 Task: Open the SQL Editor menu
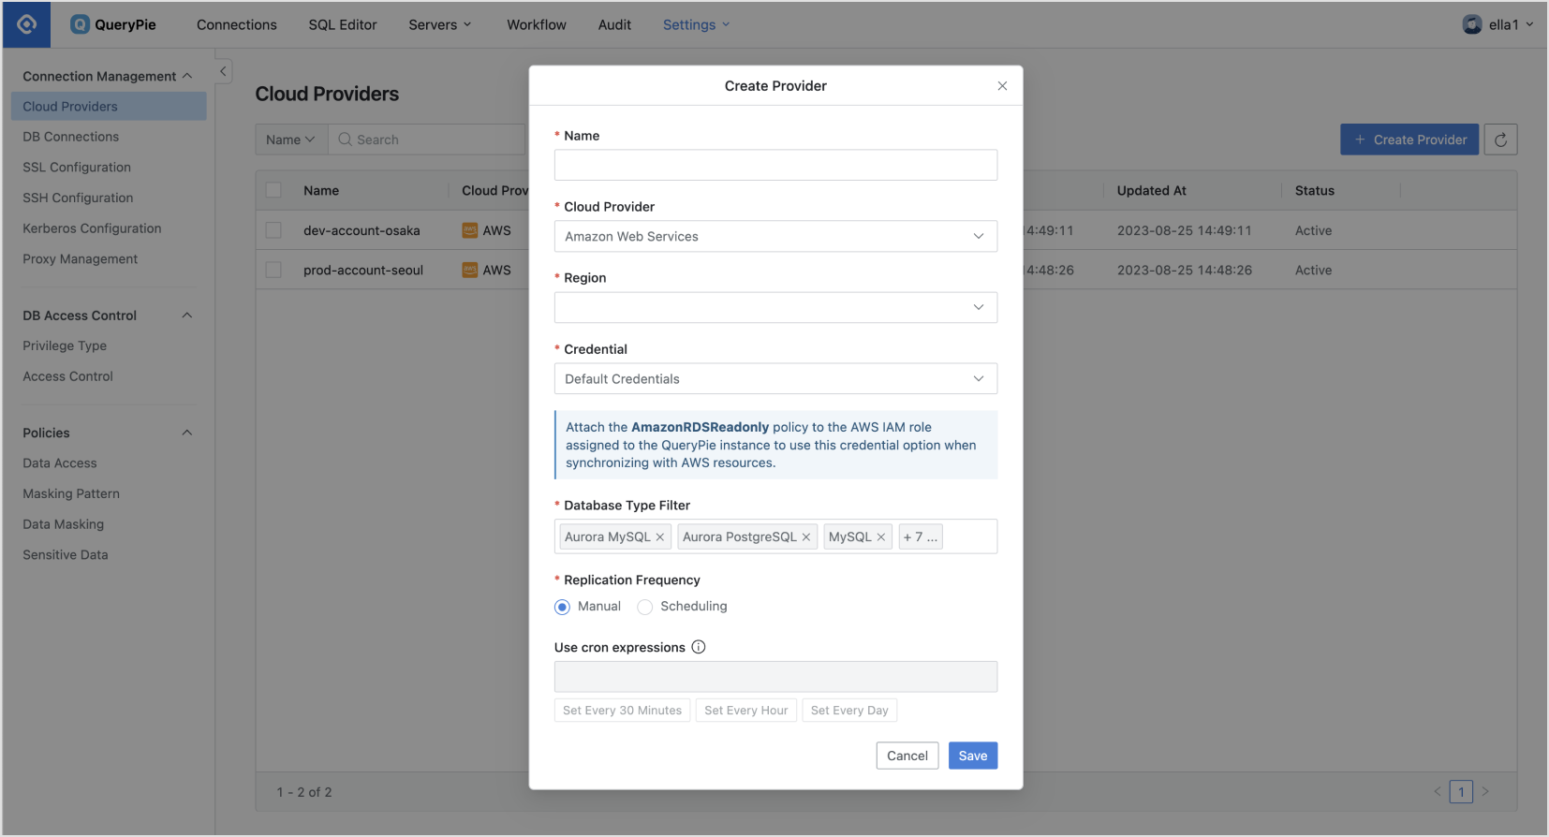343,24
